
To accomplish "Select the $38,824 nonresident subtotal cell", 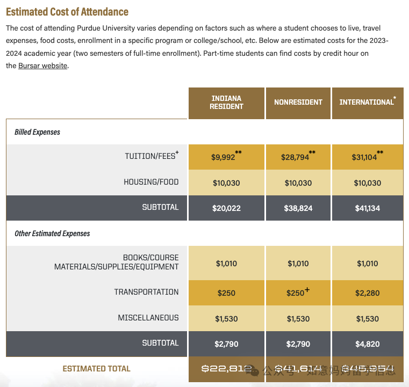I will pos(298,208).
